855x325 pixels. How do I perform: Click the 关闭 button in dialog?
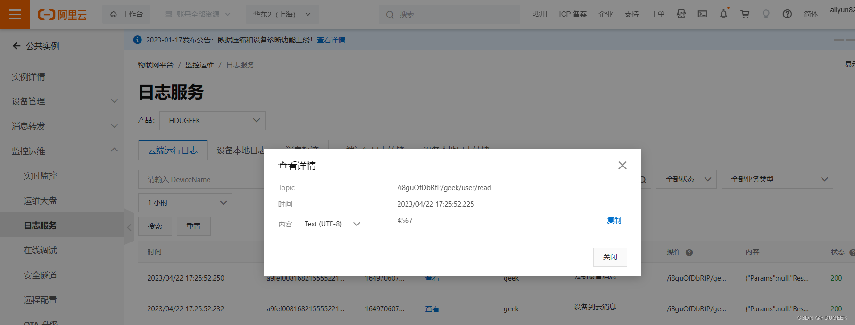click(610, 257)
